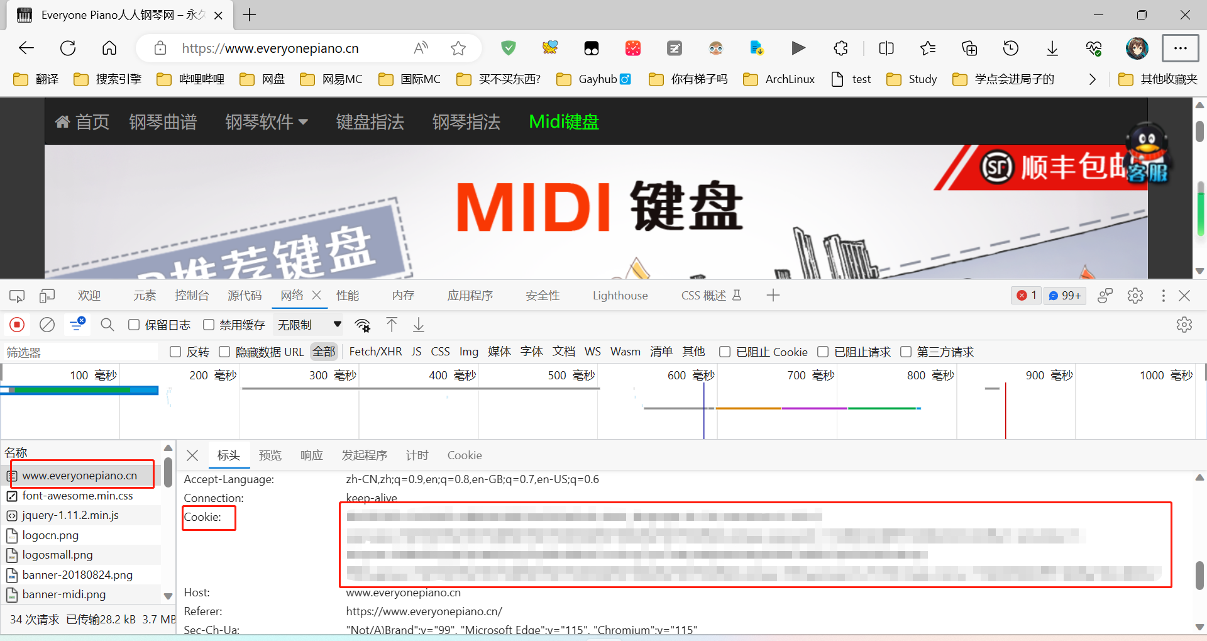
Task: Open the user profile avatar
Action: point(1137,48)
